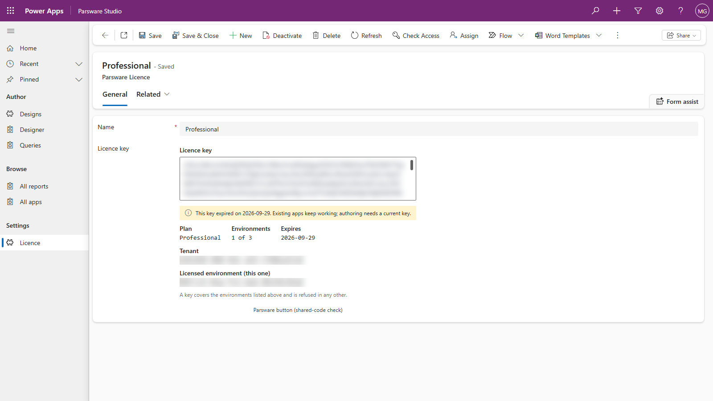
Task: Select Licence under Settings
Action: (x=45, y=243)
